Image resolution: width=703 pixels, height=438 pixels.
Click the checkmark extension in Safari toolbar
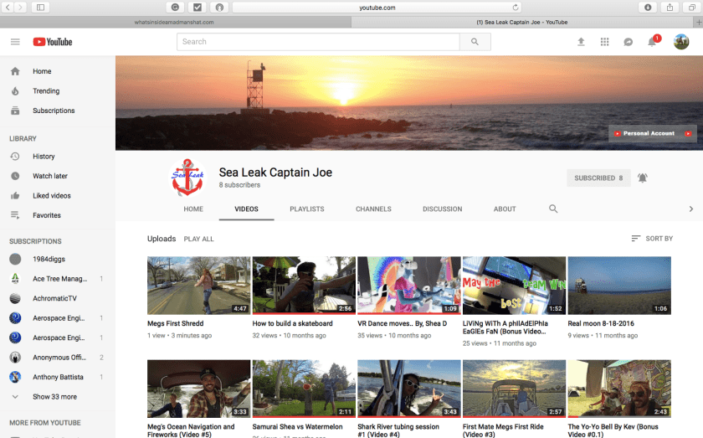tap(198, 8)
